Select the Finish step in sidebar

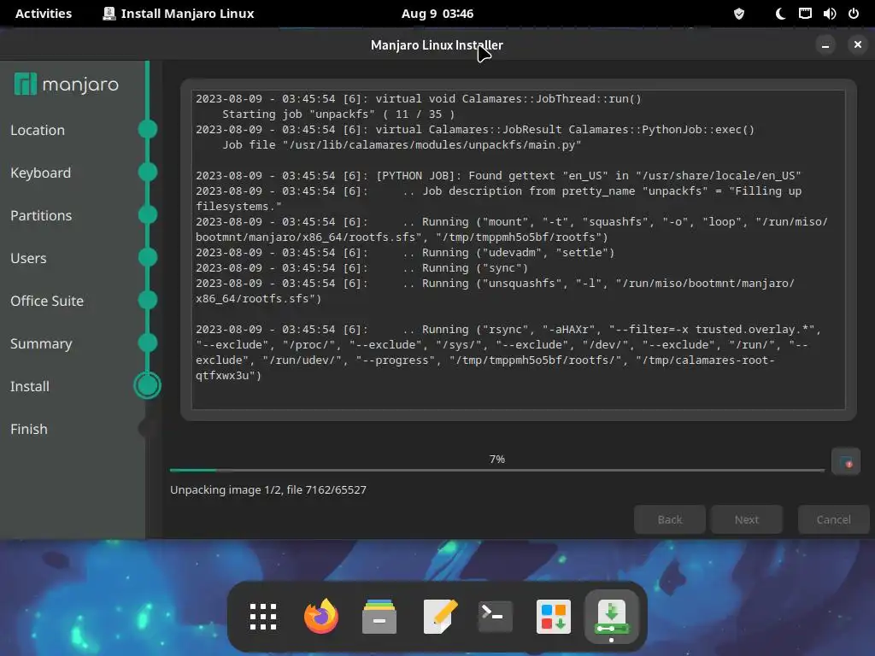(29, 429)
